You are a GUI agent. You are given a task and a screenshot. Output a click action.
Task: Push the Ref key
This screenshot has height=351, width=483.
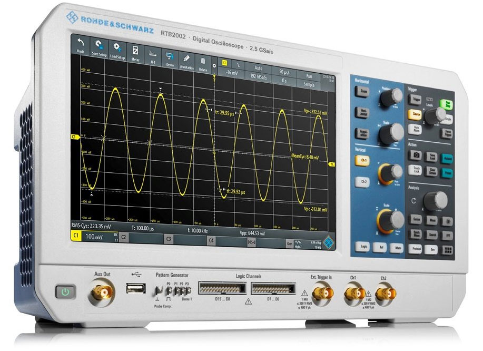(x=381, y=247)
